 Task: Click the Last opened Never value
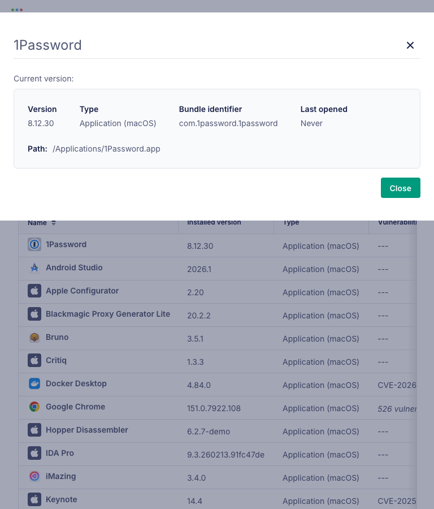(x=311, y=123)
